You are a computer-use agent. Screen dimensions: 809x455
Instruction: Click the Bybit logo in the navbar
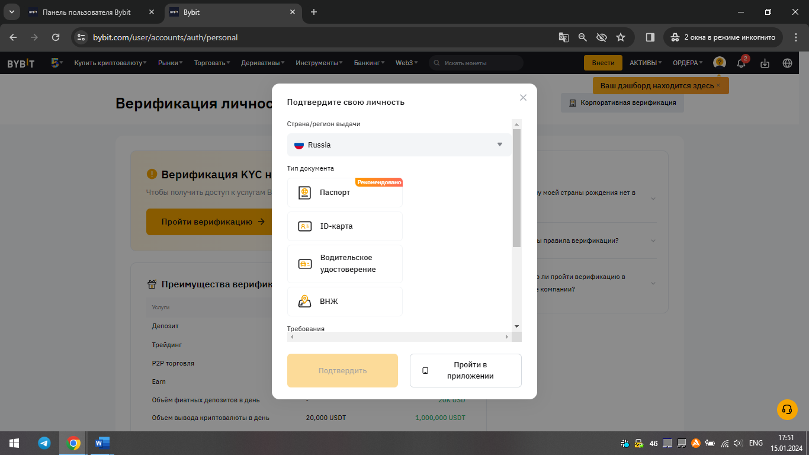pyautogui.click(x=21, y=63)
